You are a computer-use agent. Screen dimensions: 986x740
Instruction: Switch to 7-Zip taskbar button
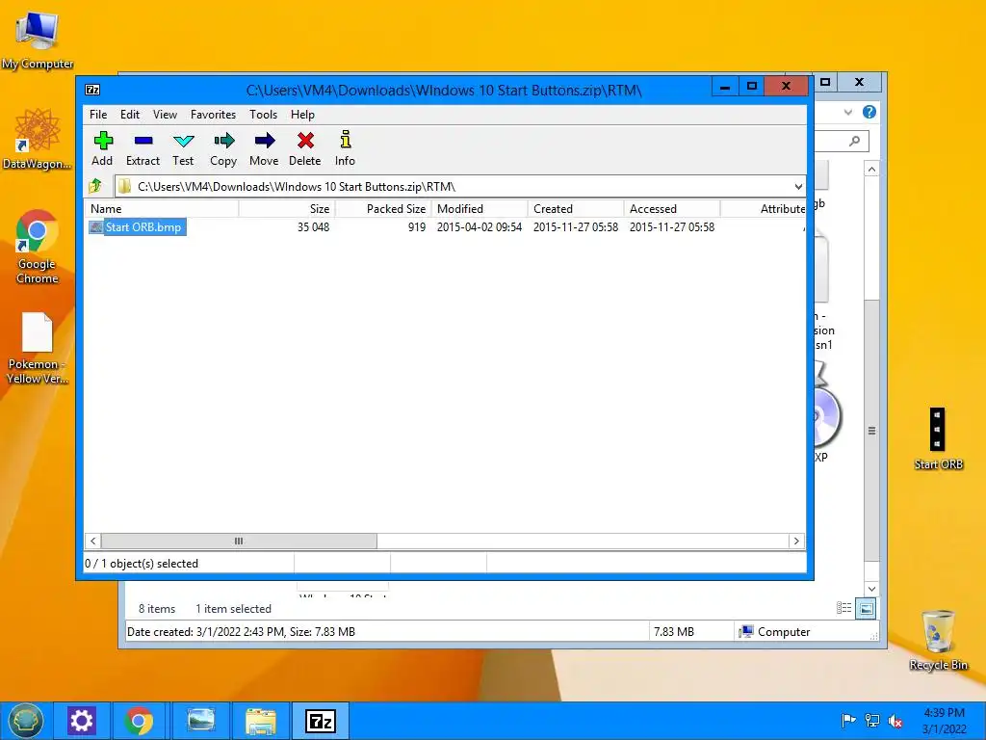coord(320,721)
